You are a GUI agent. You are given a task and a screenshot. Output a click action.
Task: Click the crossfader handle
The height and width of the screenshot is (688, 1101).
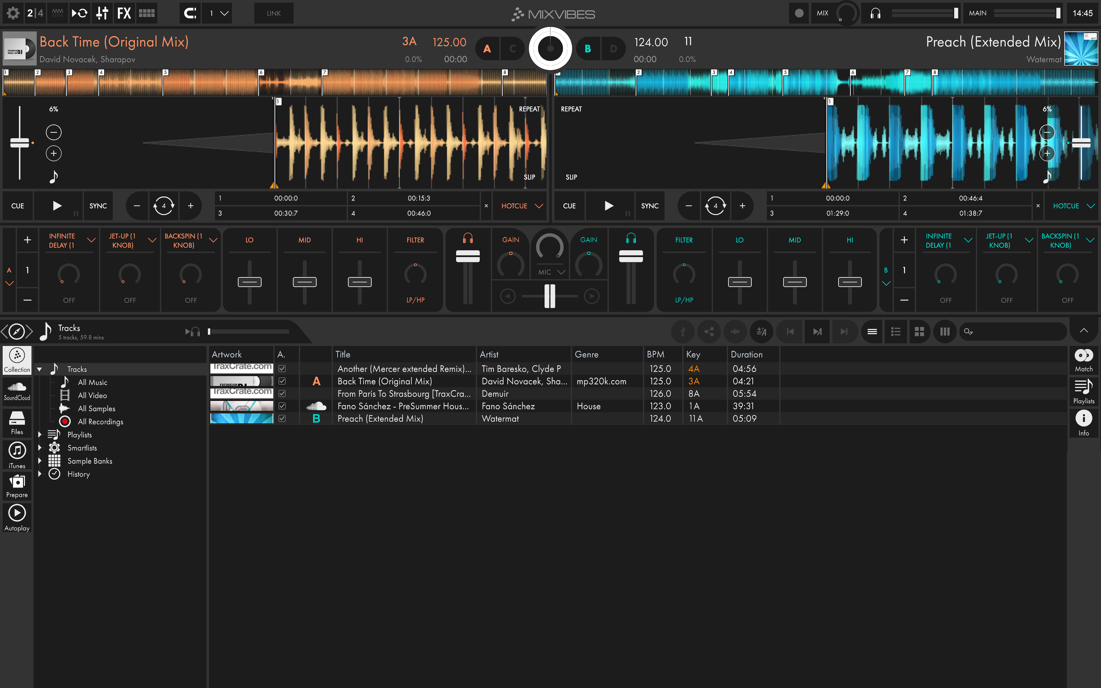pyautogui.click(x=550, y=296)
